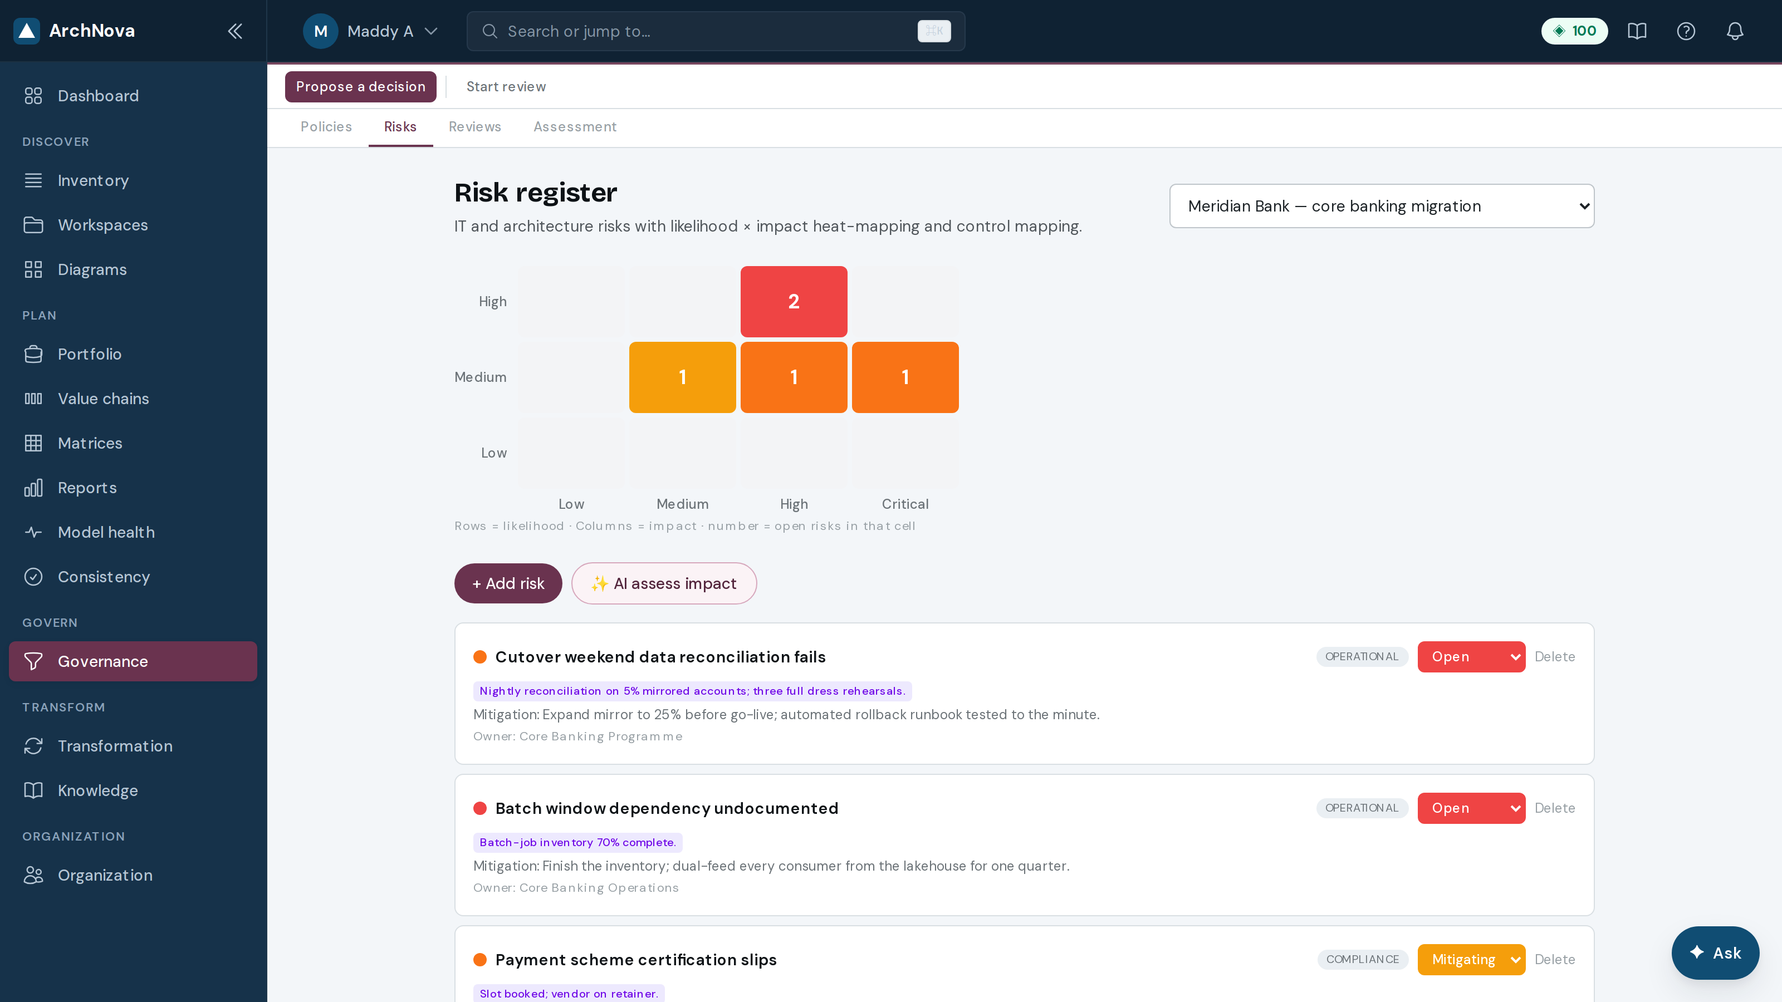
Task: Click Propose a decision button
Action: point(360,86)
